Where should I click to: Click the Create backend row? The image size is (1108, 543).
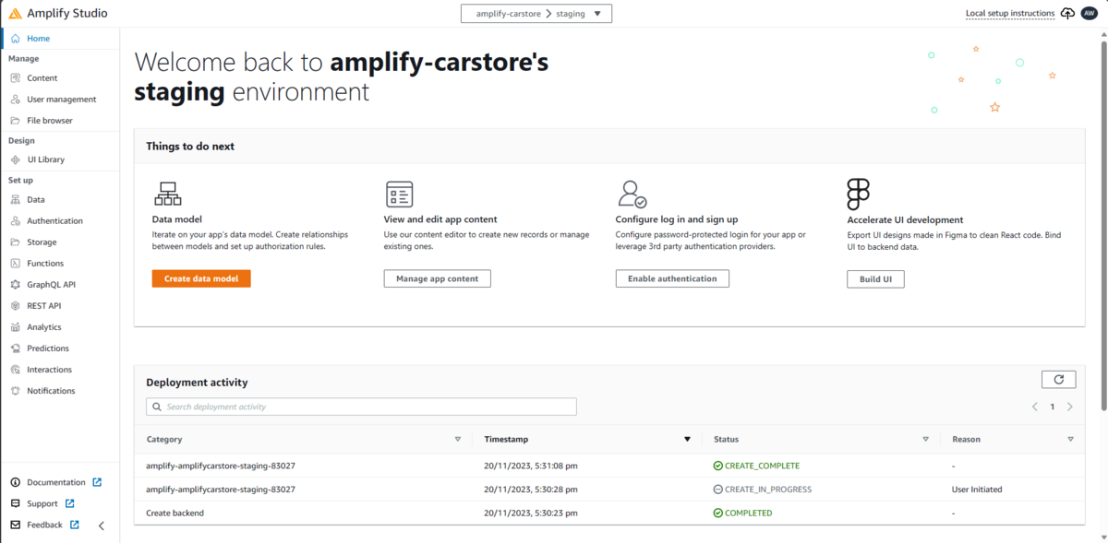(608, 513)
